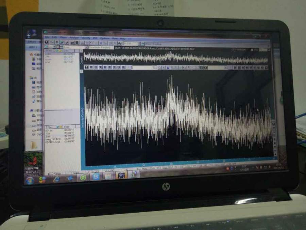Click the 0 Peaks status bar entry
The width and height of the screenshot is (306, 230).
tap(74, 173)
